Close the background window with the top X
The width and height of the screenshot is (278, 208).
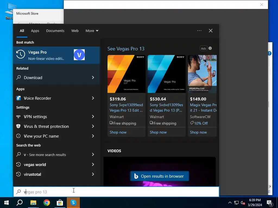262,5
